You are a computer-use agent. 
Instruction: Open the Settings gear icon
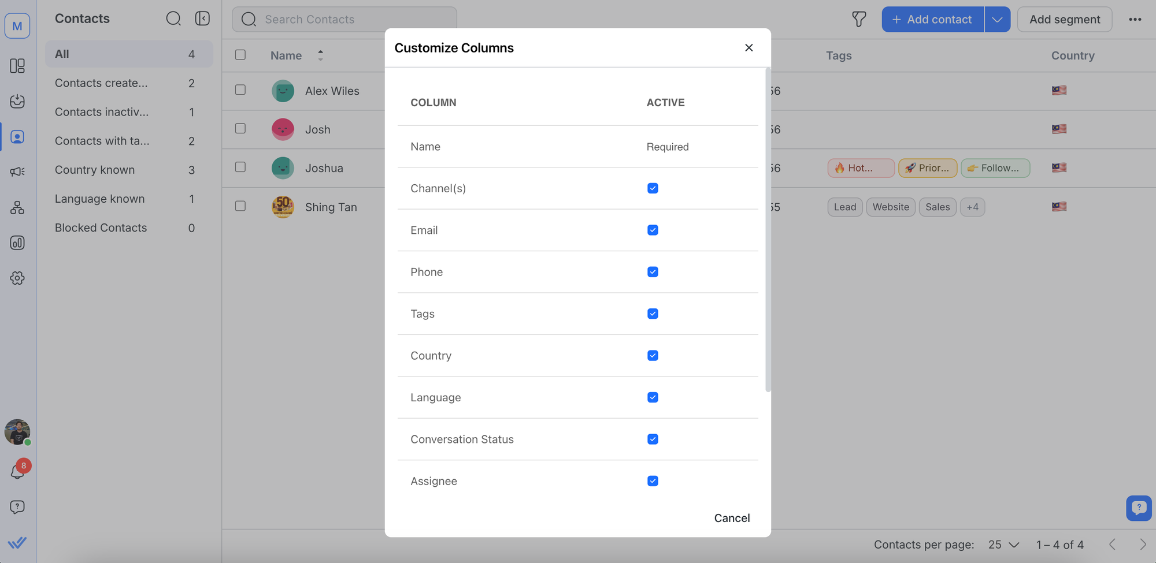click(x=17, y=278)
